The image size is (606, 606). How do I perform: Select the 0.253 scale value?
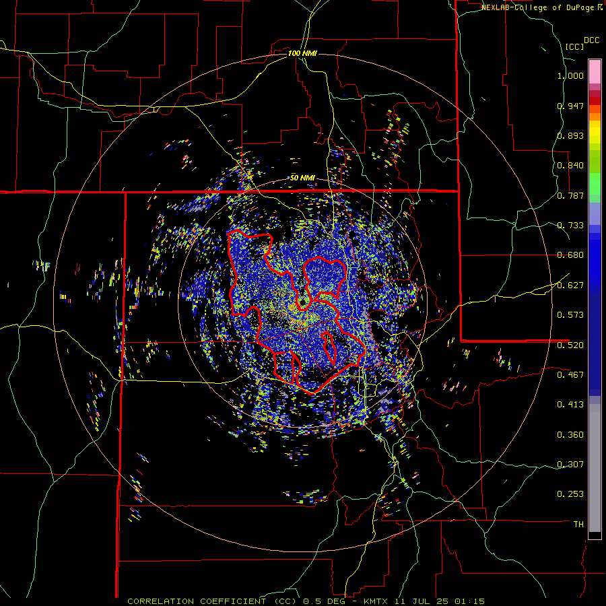click(x=570, y=494)
